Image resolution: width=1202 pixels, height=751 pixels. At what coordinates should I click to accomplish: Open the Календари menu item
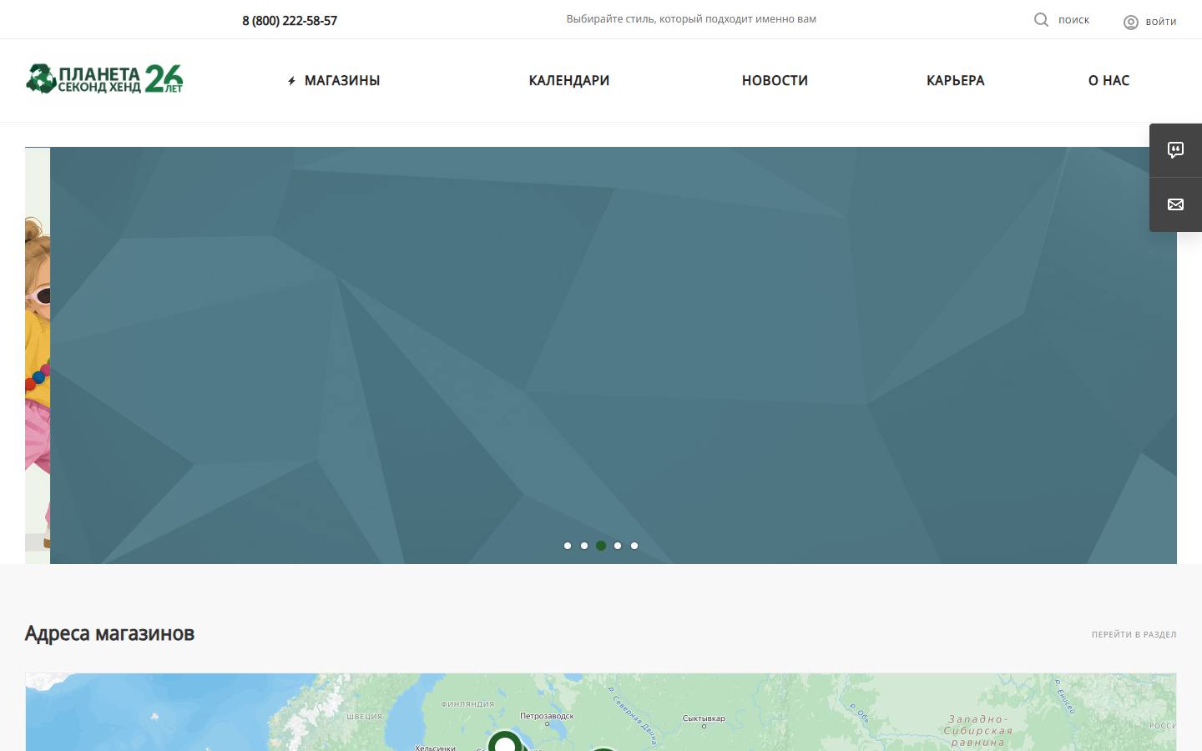pyautogui.click(x=569, y=80)
